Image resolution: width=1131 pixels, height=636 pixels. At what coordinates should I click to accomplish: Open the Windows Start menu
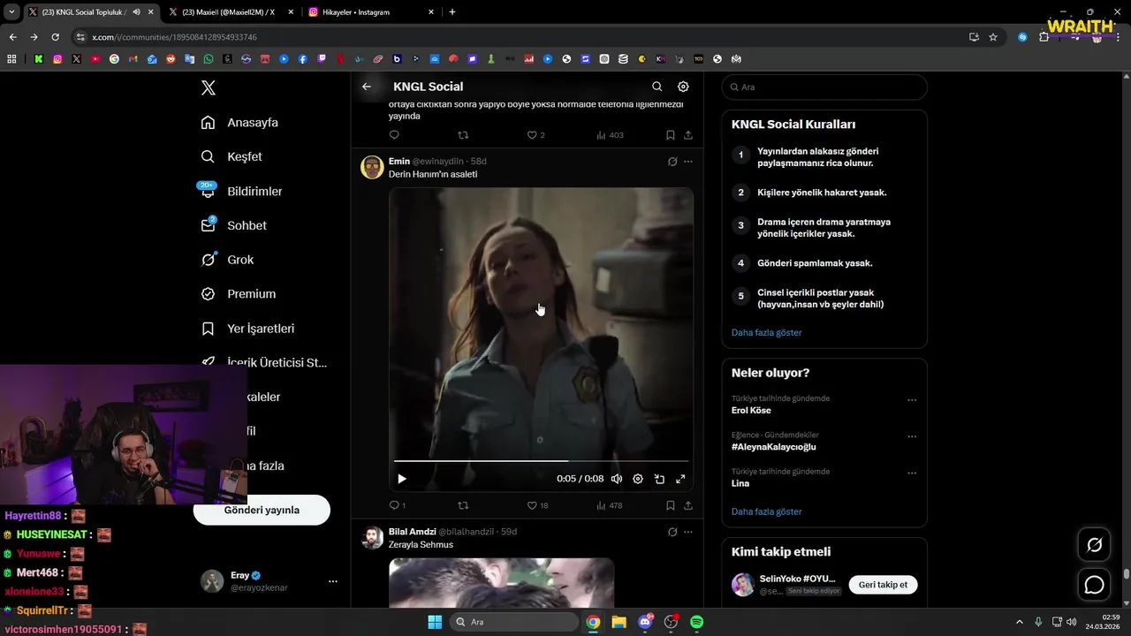coord(435,622)
